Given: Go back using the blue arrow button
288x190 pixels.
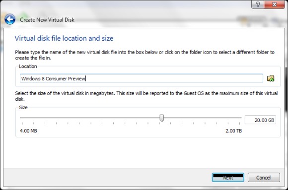Looking at the screenshot, I should pos(10,19).
